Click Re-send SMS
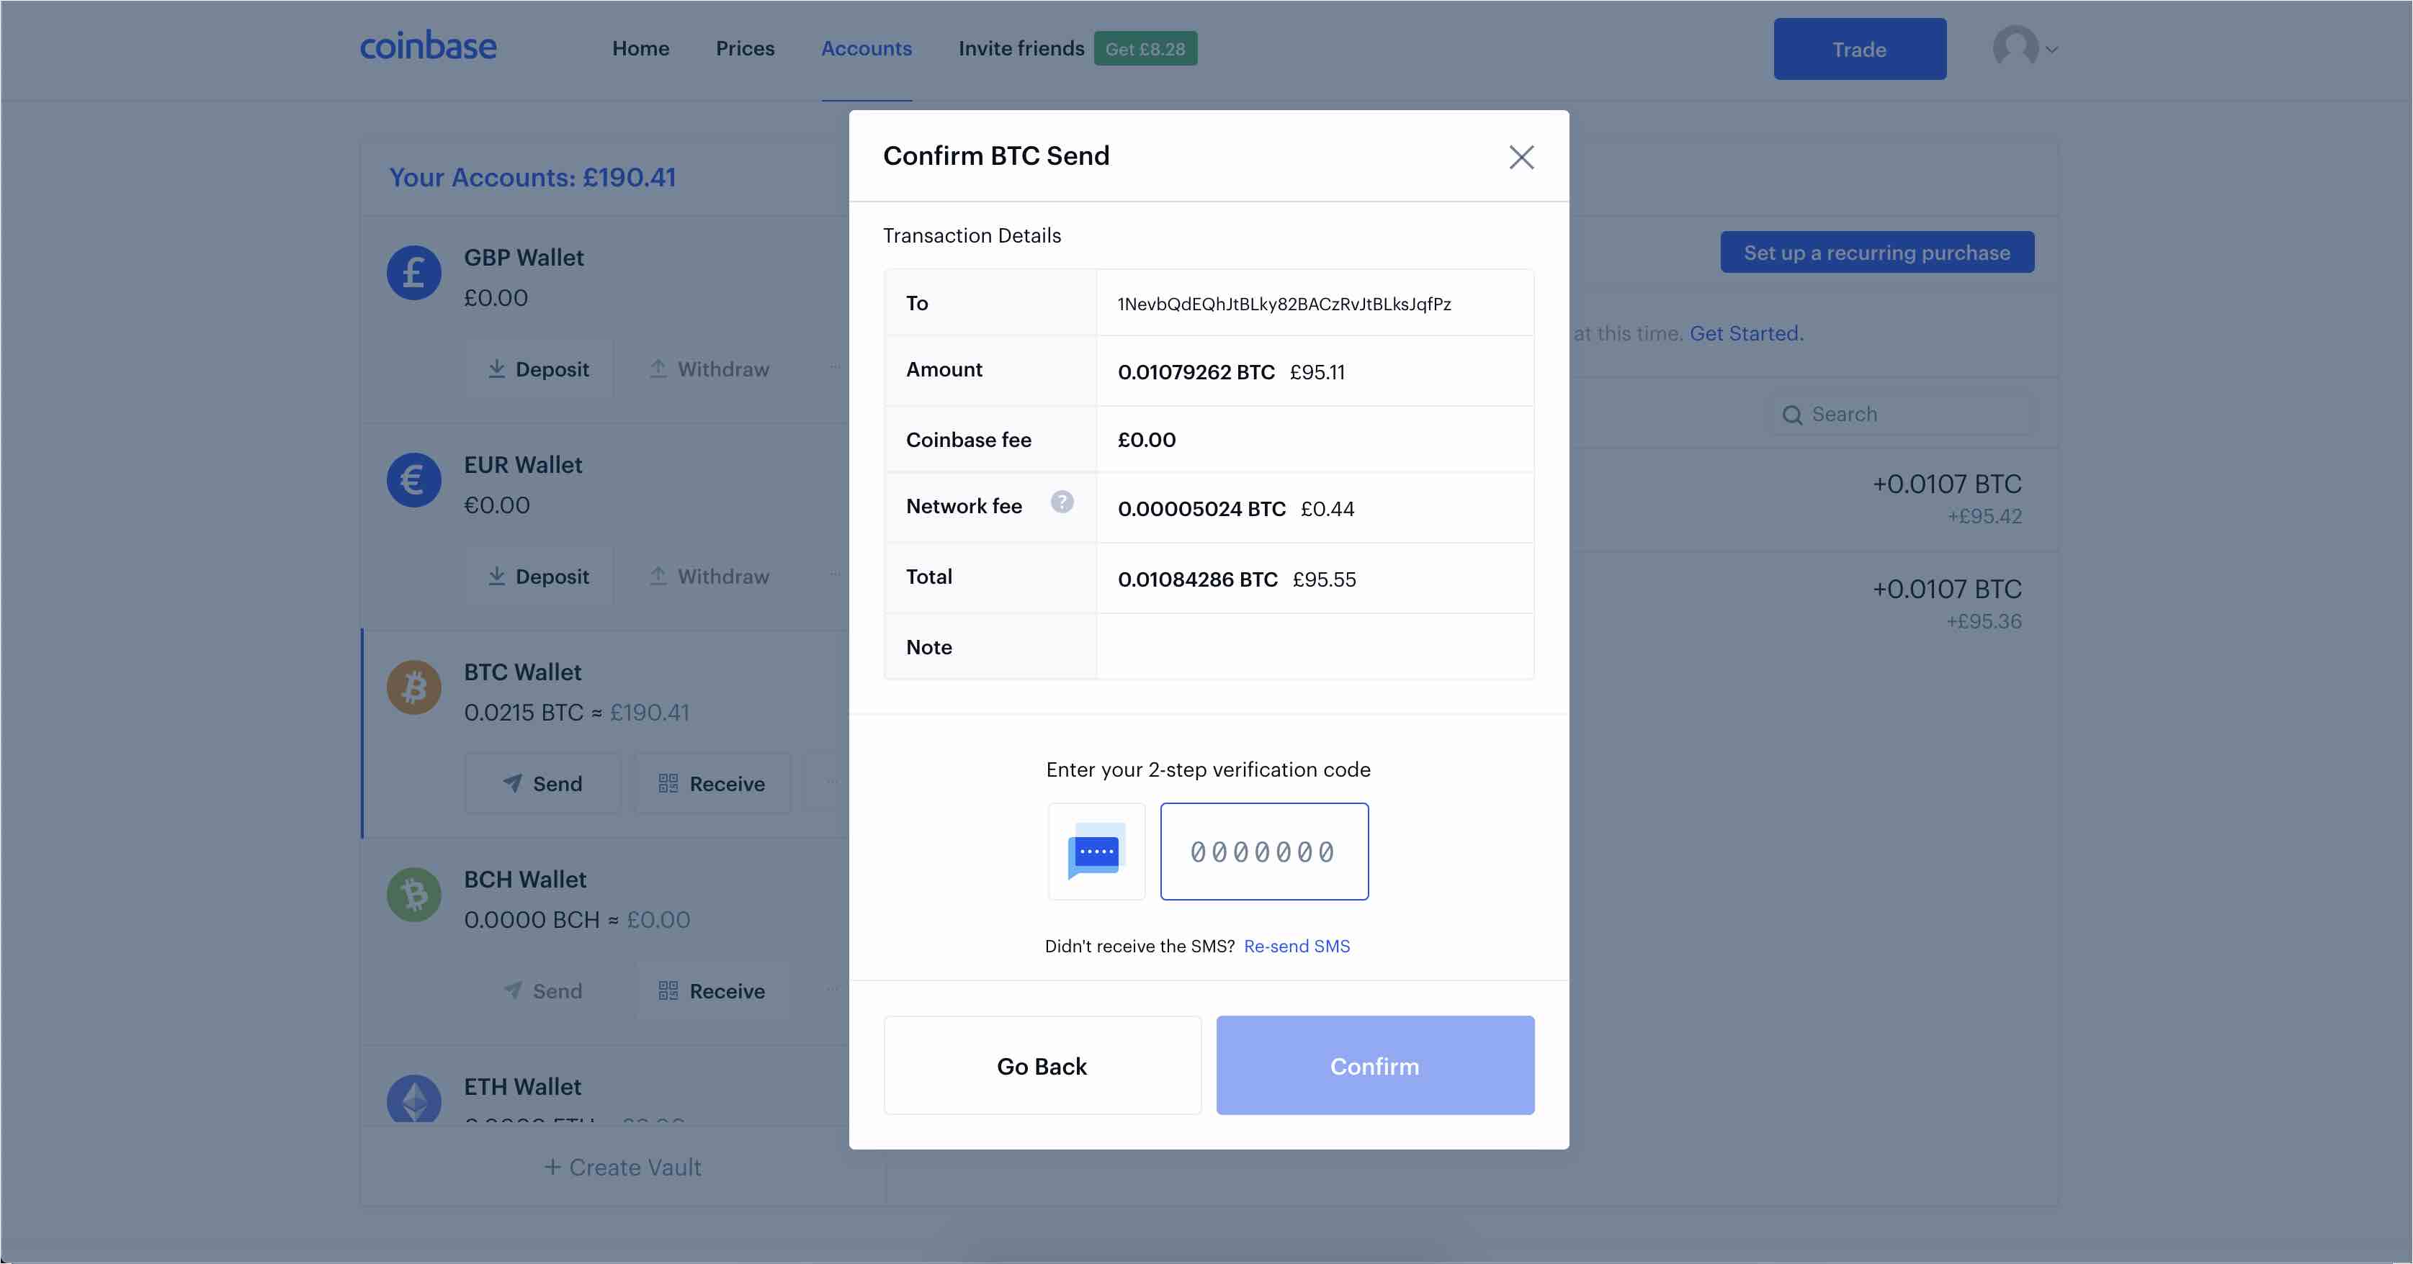 [1296, 946]
